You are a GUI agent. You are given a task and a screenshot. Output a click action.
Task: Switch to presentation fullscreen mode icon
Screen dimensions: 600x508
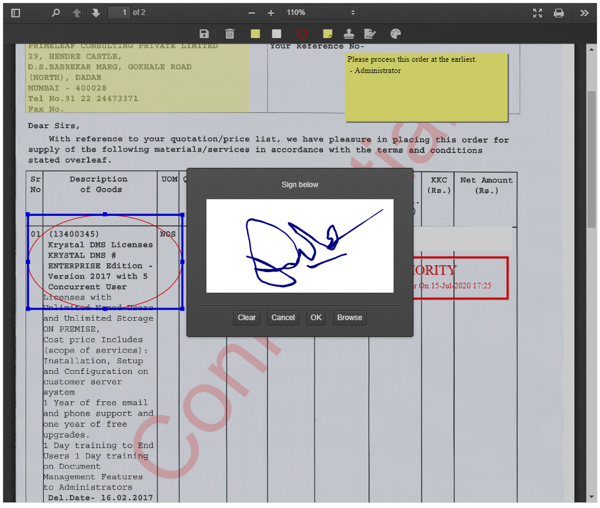click(x=538, y=13)
